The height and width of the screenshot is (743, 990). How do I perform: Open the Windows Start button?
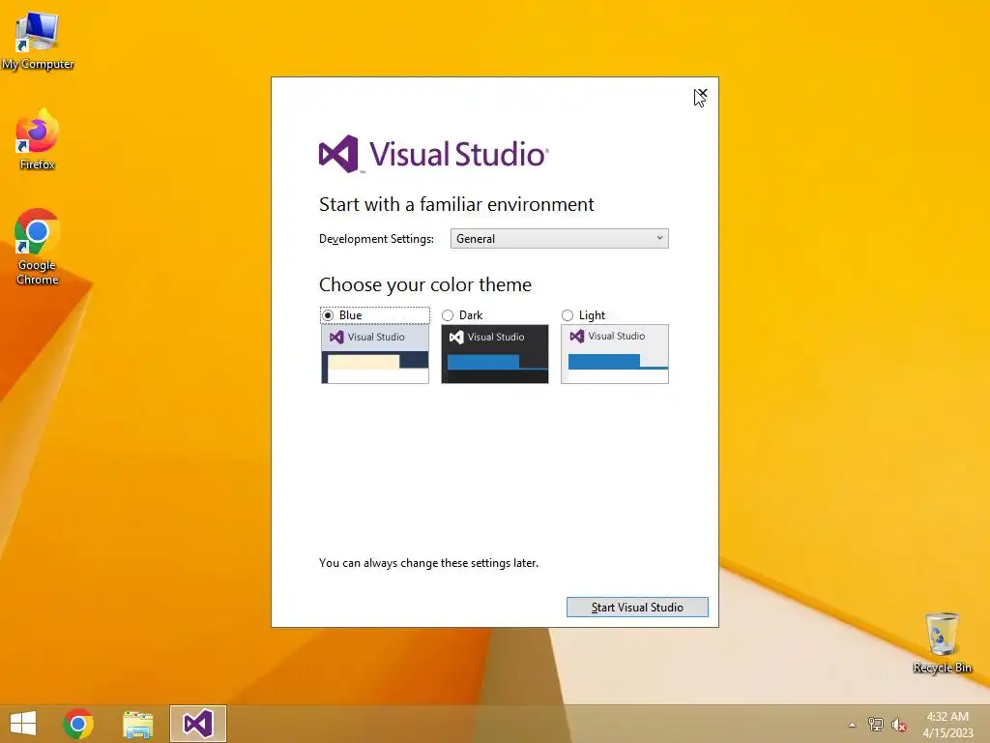[23, 724]
